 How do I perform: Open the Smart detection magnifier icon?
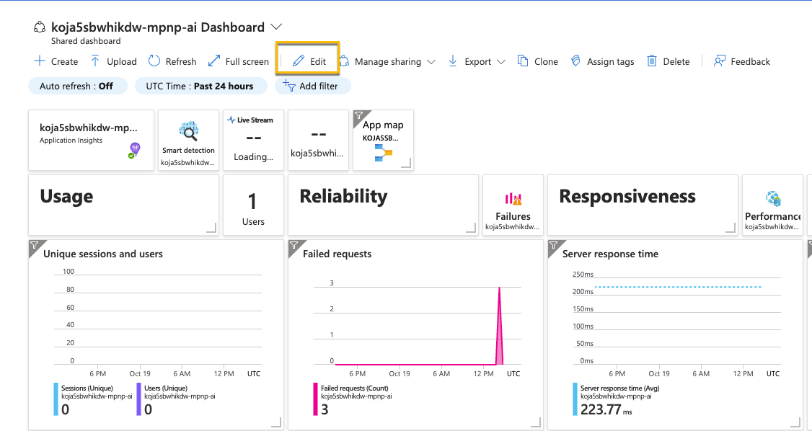[x=188, y=131]
